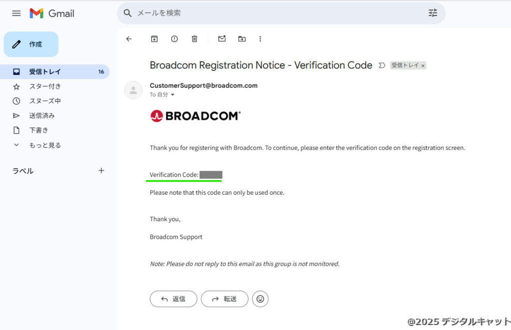The height and width of the screenshot is (330, 511).
Task: Remove the 受信トレイ label from the email
Action: 423,65
